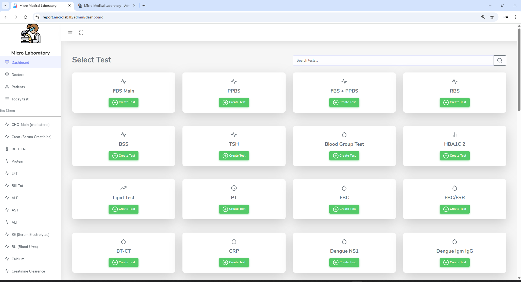Screen dimensions: 521x282
Task: Open the browser three-dot menu
Action: pos(515,17)
